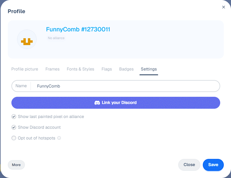Image resolution: width=231 pixels, height=178 pixels.
Task: Click the Close button
Action: (189, 165)
